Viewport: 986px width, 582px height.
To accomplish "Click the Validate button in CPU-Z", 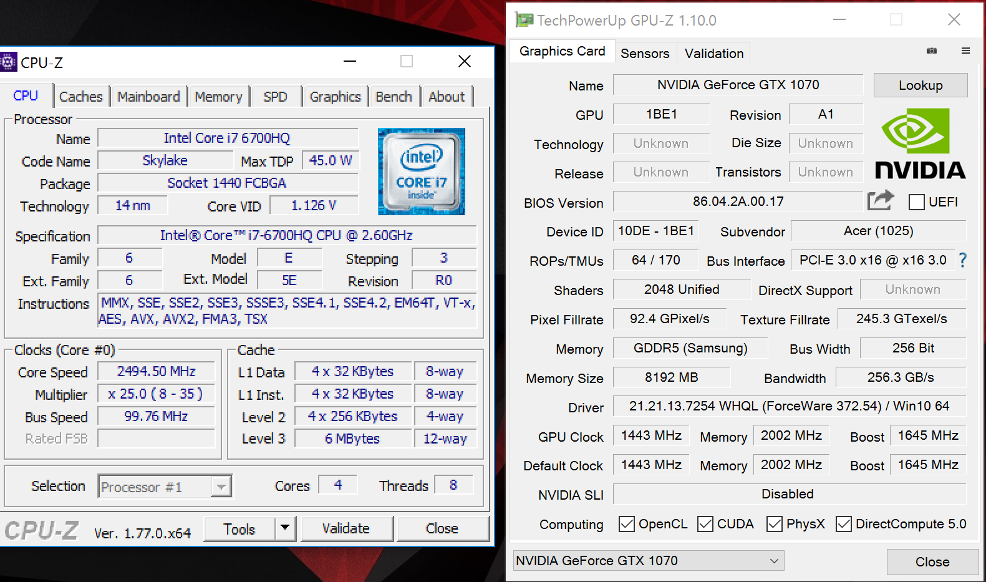I will 346,528.
